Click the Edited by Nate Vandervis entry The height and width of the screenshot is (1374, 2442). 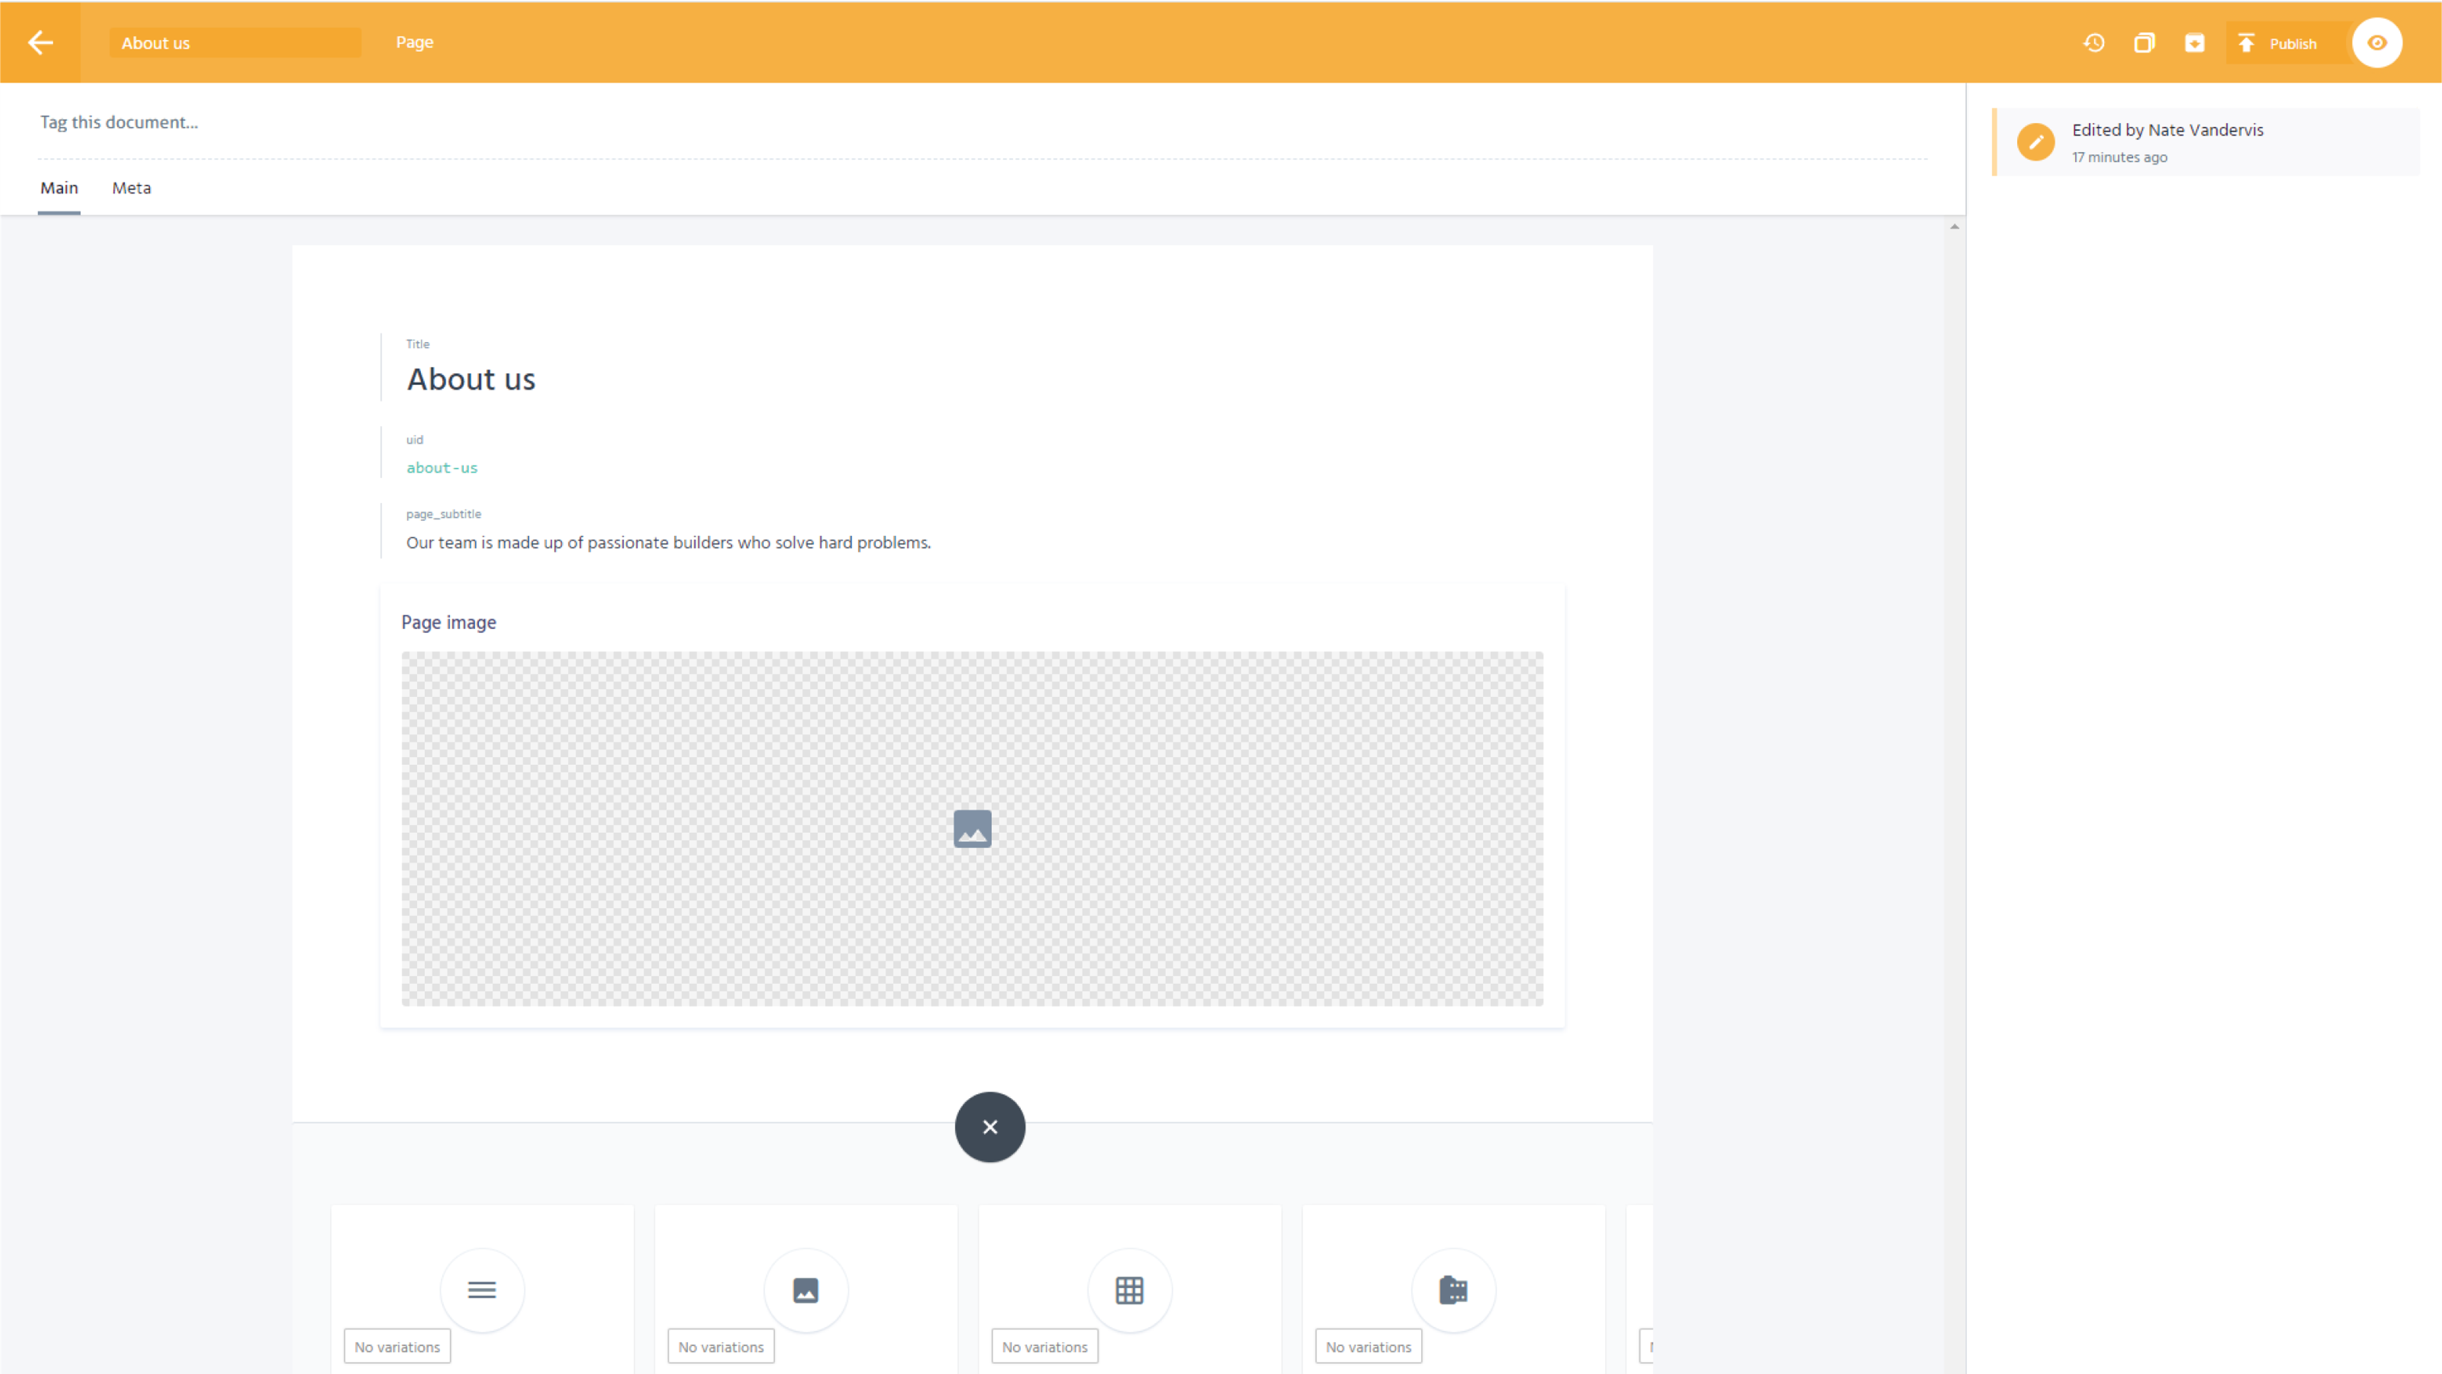pyautogui.click(x=2167, y=142)
